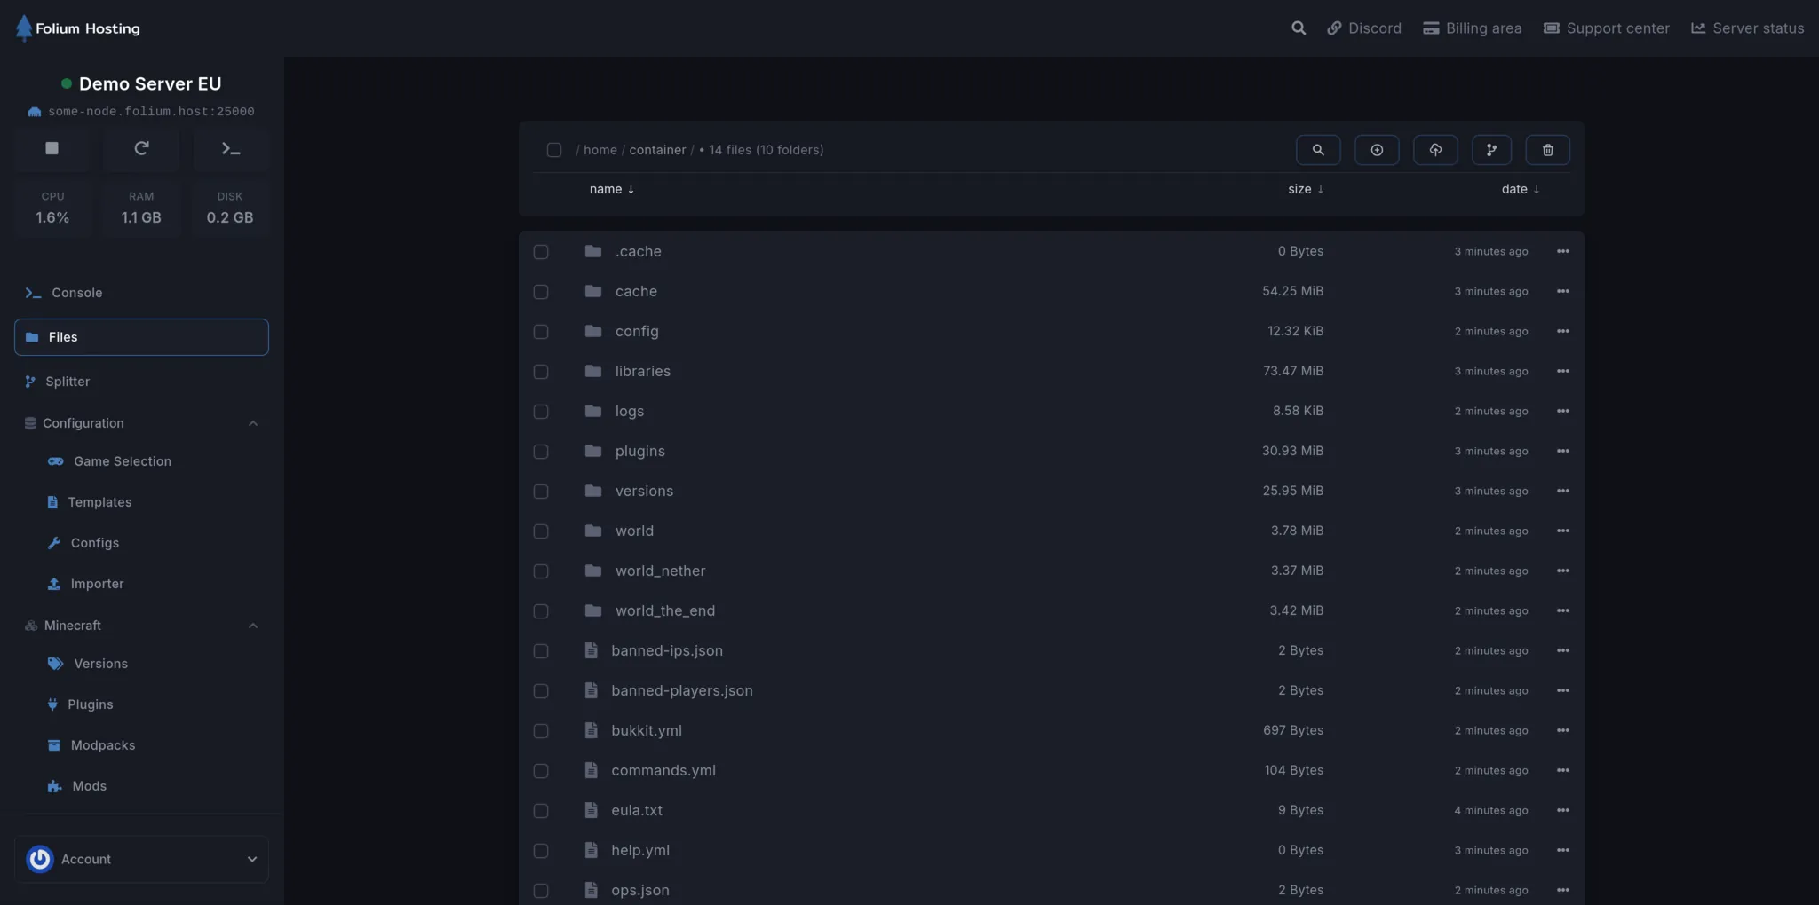
Task: Restart the server with the reload icon
Action: tap(141, 149)
